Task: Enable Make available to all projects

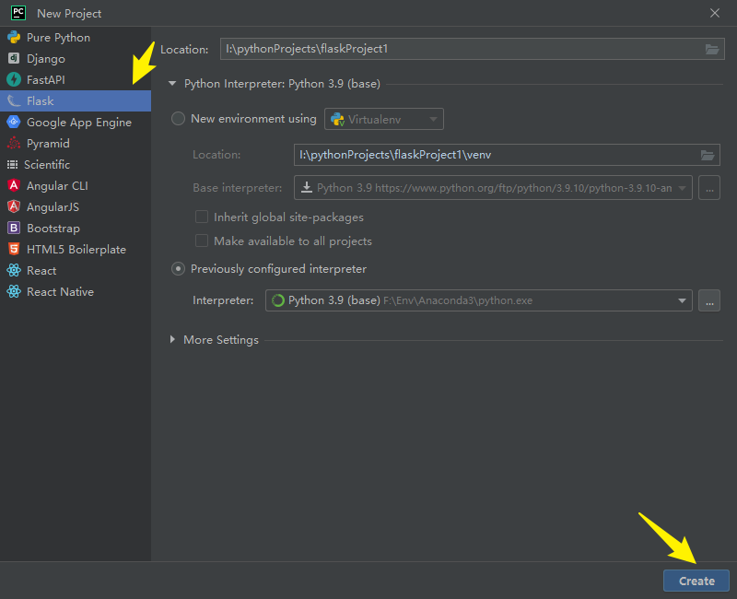Action: click(202, 241)
